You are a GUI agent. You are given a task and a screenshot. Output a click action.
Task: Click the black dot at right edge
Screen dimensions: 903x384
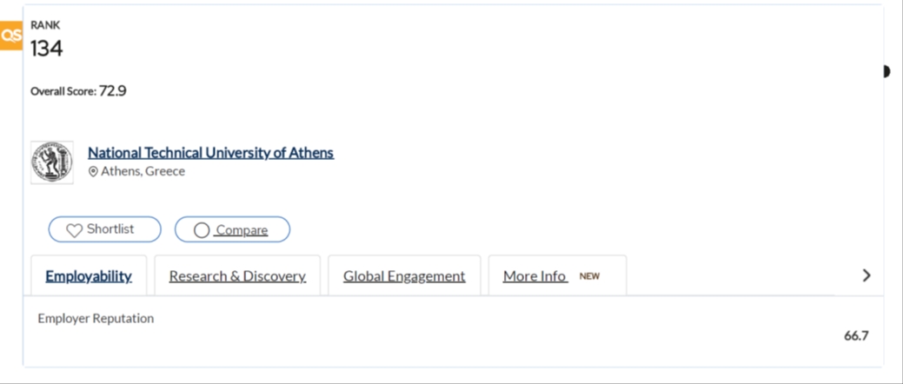click(x=886, y=71)
